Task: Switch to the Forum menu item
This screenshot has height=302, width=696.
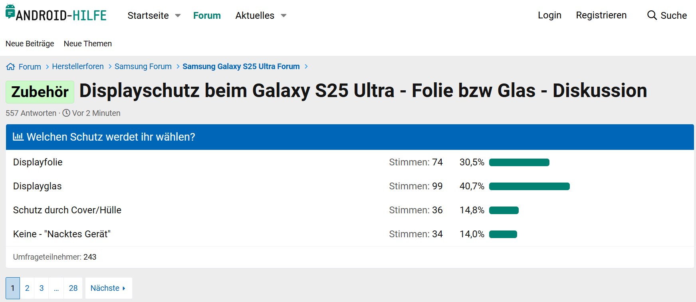Action: [207, 15]
